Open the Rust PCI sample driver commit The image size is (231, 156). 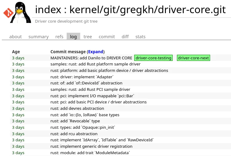point(90,90)
